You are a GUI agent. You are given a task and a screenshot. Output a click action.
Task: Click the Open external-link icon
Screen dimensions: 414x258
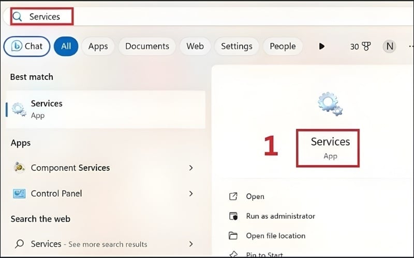click(233, 197)
